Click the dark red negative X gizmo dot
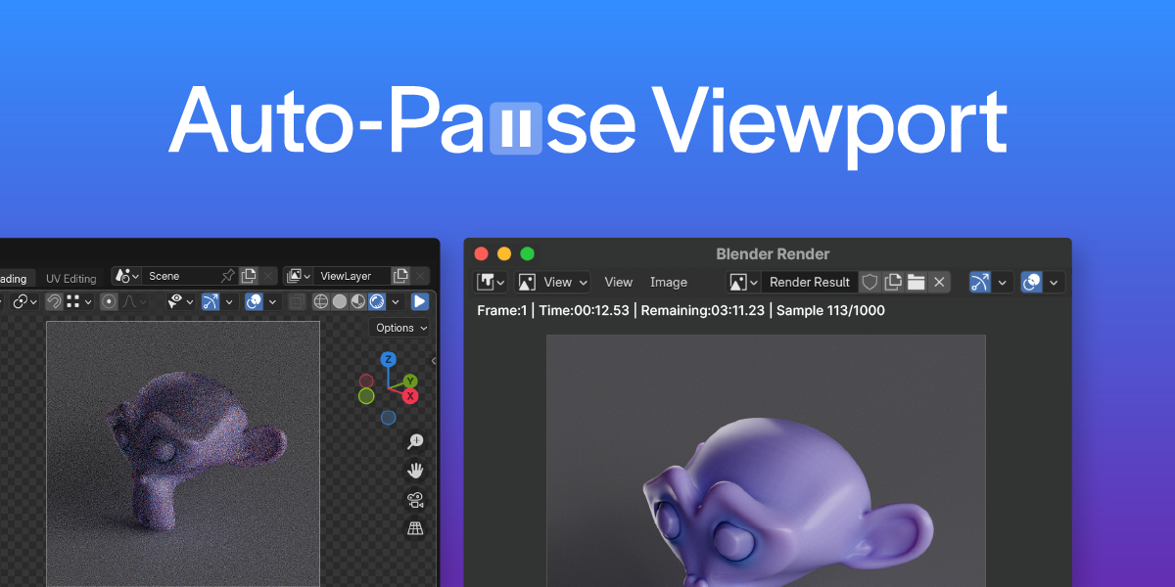The width and height of the screenshot is (1175, 587). click(x=366, y=381)
